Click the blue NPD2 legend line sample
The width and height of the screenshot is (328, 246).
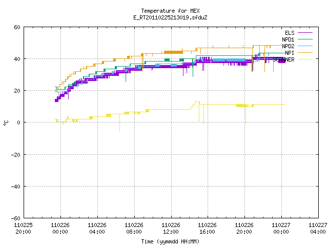tap(305, 46)
